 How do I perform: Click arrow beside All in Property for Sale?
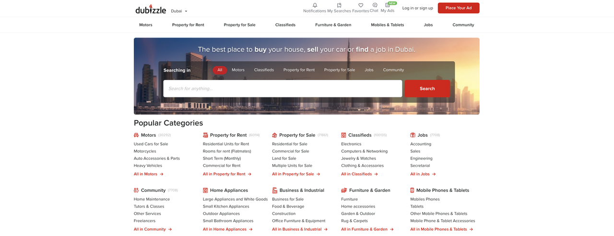(x=318, y=174)
